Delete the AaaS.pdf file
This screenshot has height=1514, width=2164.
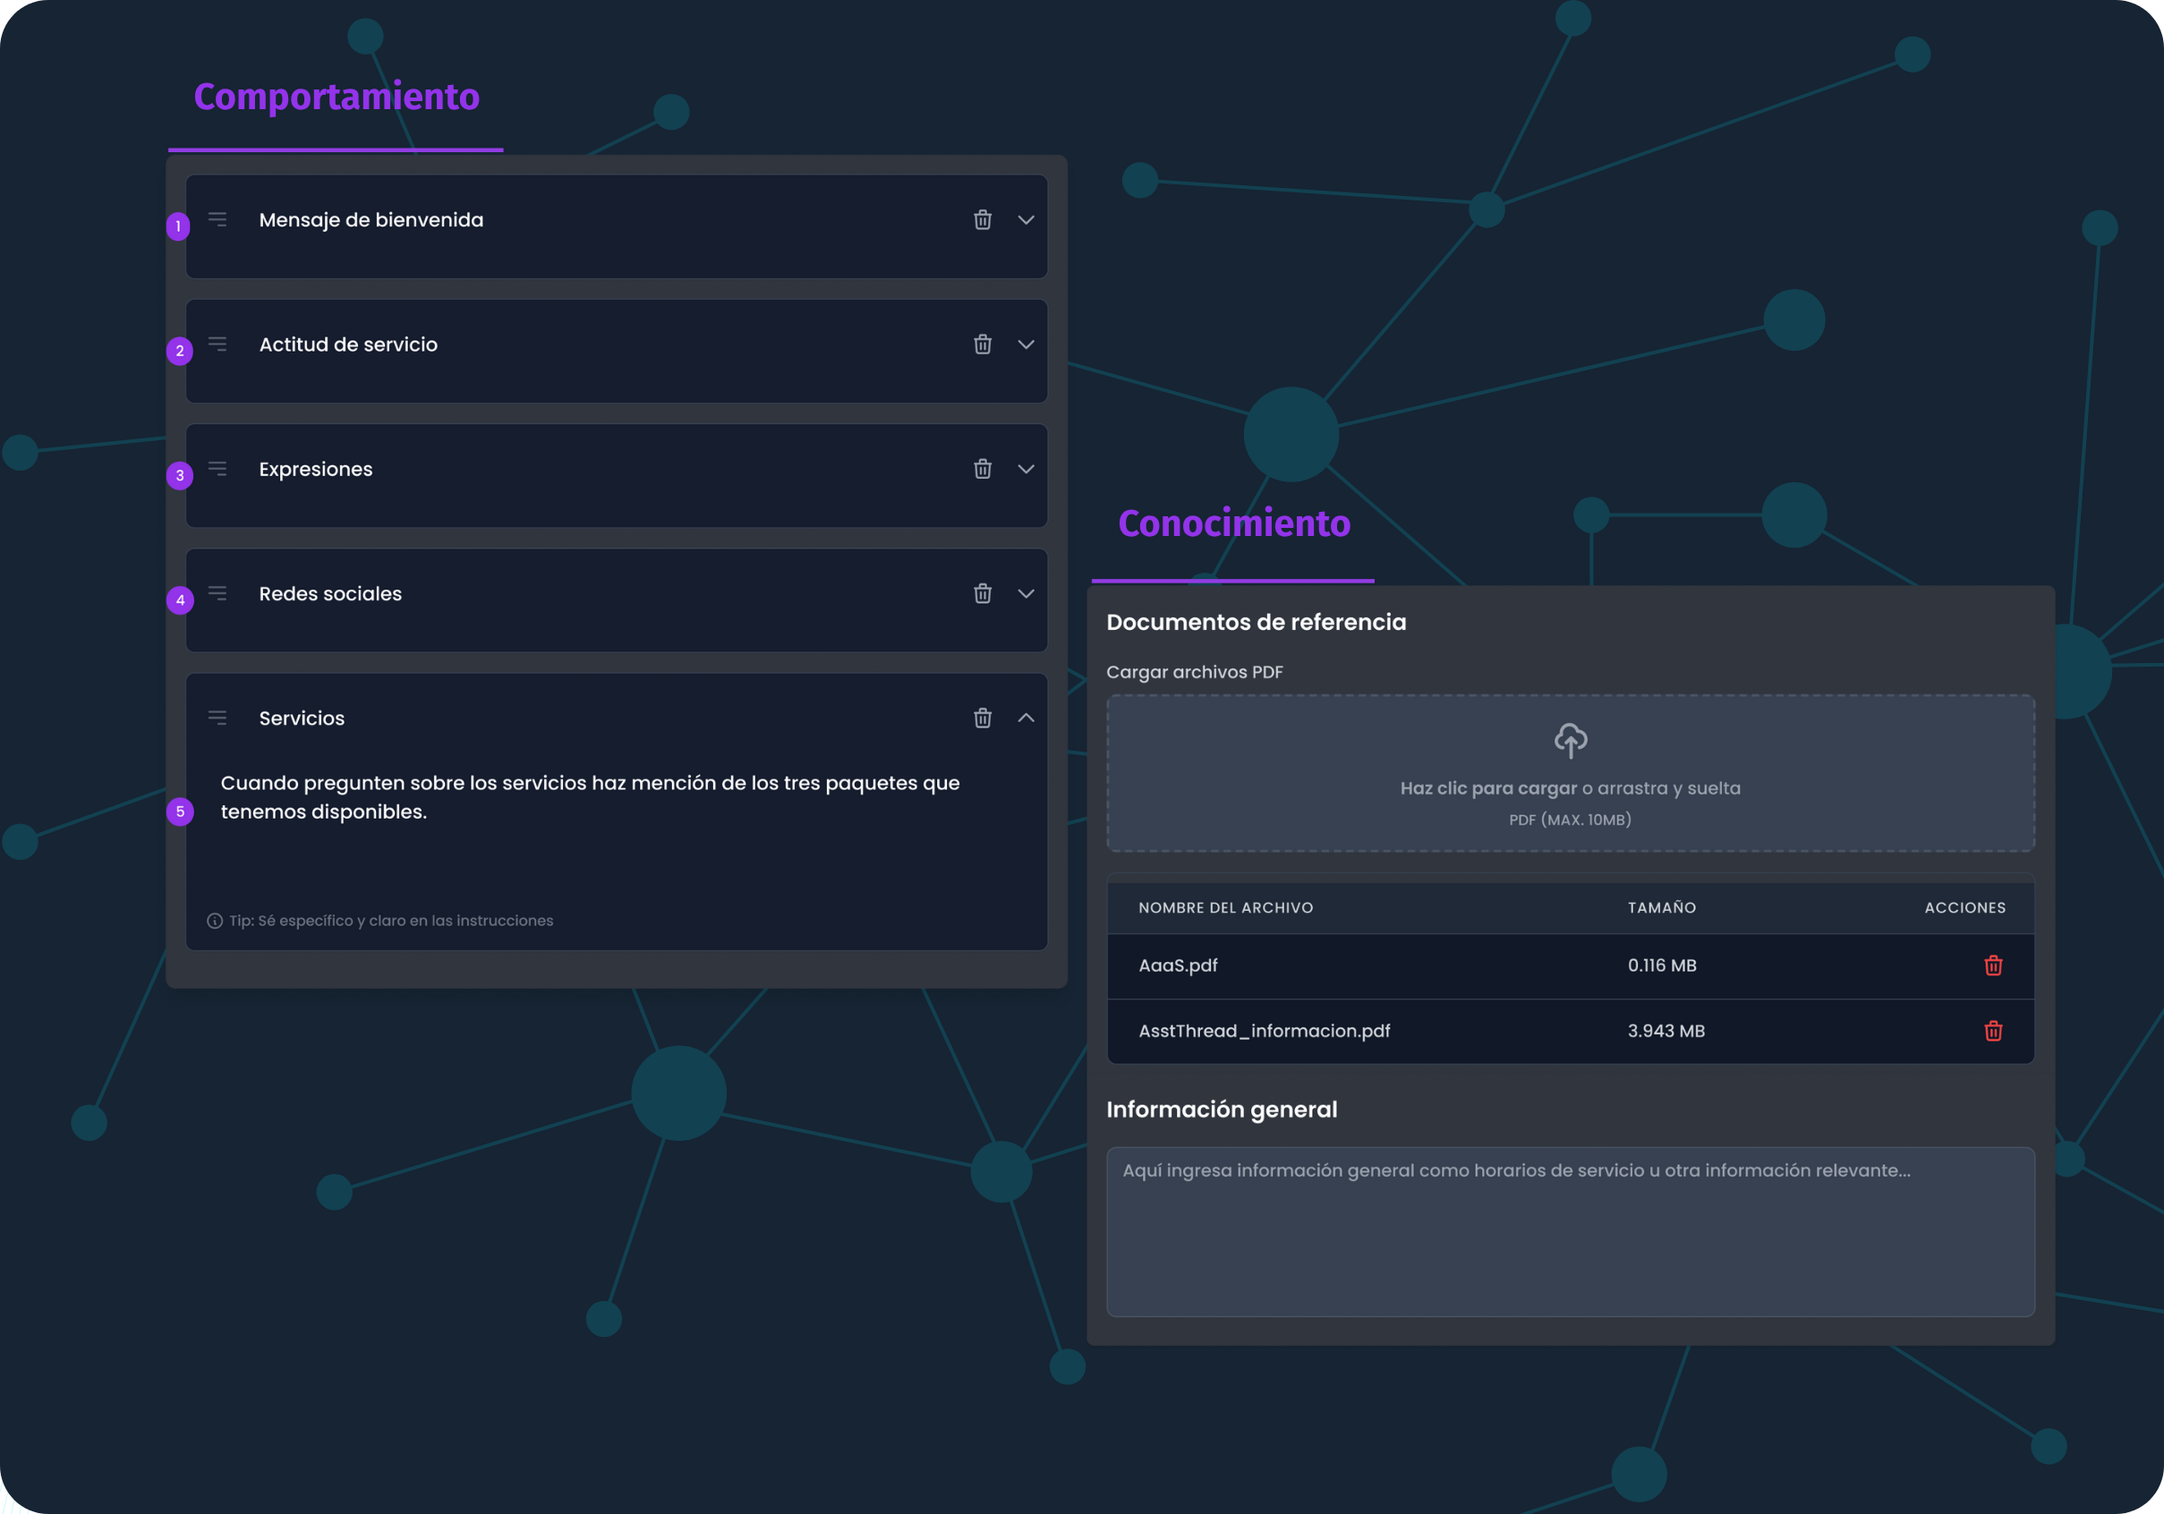pyautogui.click(x=1992, y=965)
